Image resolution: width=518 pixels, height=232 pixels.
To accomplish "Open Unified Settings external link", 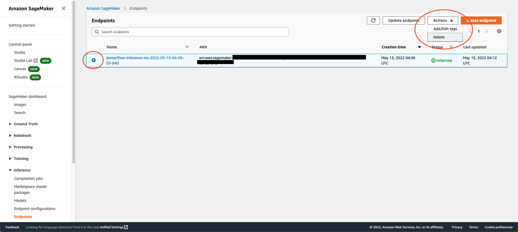I will (x=114, y=227).
